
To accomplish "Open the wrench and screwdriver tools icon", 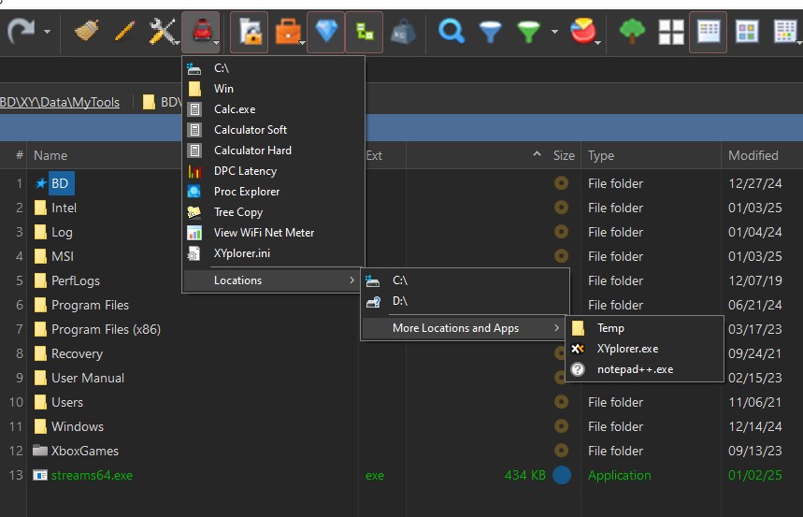I will (162, 33).
